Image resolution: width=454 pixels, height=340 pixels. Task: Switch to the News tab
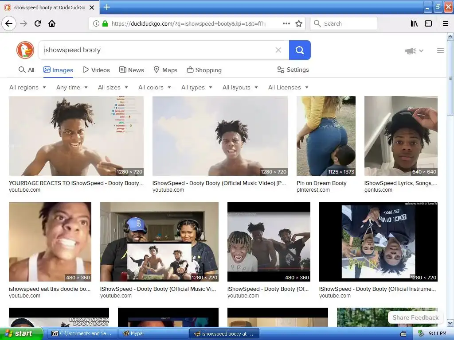(131, 70)
